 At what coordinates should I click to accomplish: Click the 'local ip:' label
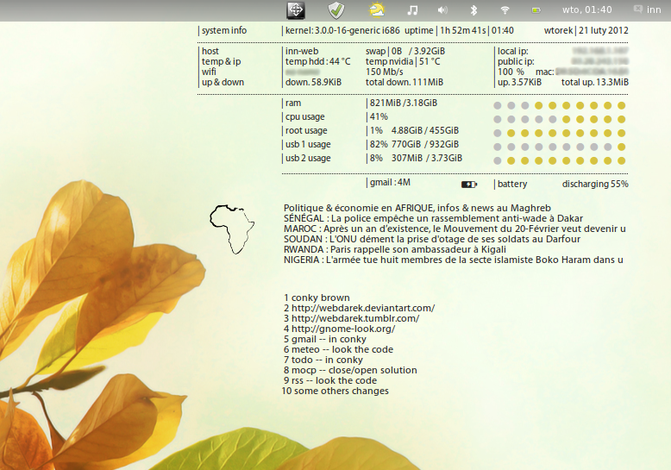pyautogui.click(x=512, y=51)
